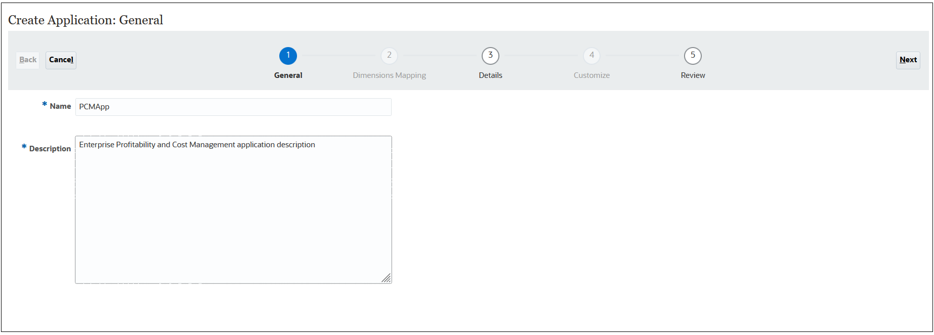Select step 4 Customize circle
The image size is (934, 335).
[591, 56]
